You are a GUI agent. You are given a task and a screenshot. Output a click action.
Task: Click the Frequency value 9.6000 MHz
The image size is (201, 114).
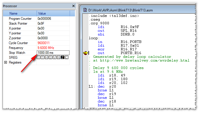click(x=46, y=48)
